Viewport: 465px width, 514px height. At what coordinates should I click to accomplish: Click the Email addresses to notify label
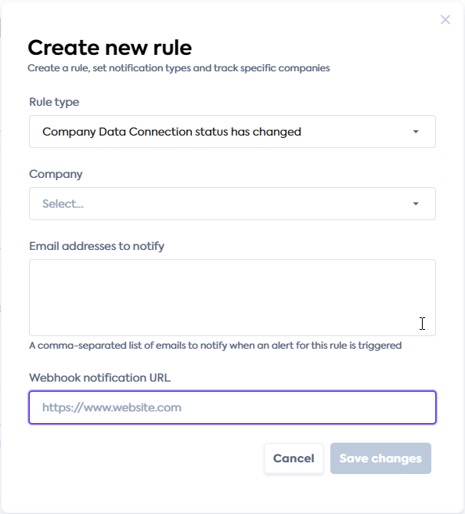click(x=96, y=246)
